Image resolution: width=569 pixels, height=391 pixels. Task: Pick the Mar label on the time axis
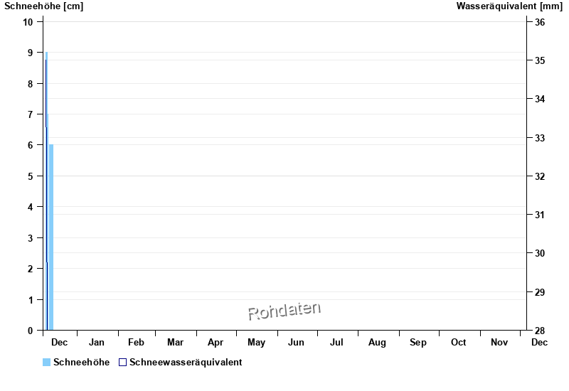point(175,343)
